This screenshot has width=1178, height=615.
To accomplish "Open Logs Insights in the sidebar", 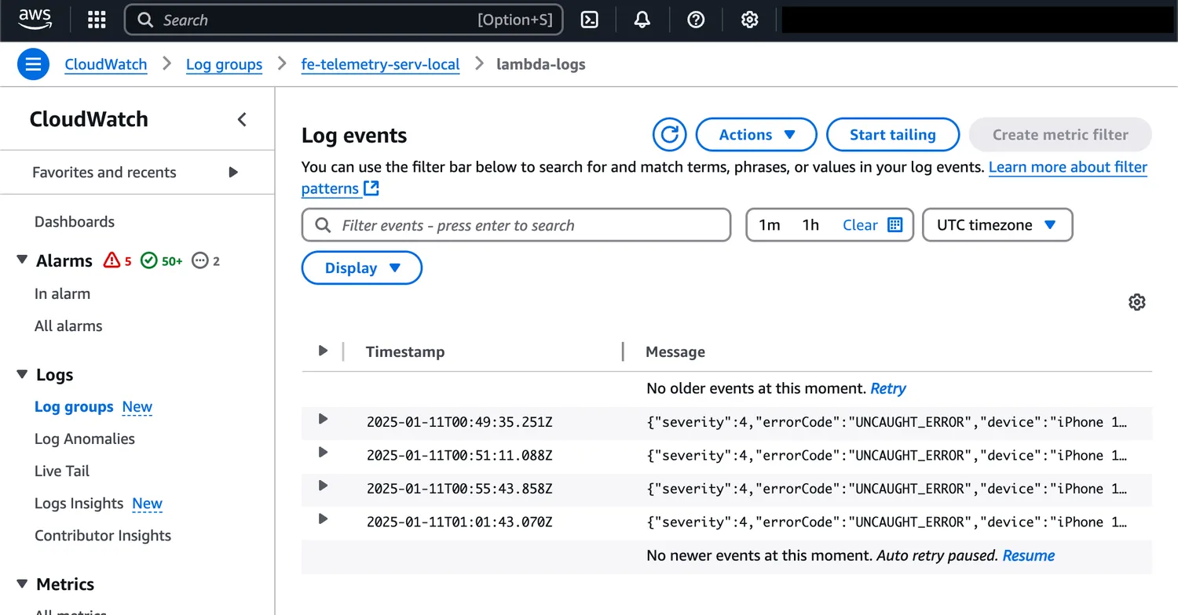I will point(79,504).
